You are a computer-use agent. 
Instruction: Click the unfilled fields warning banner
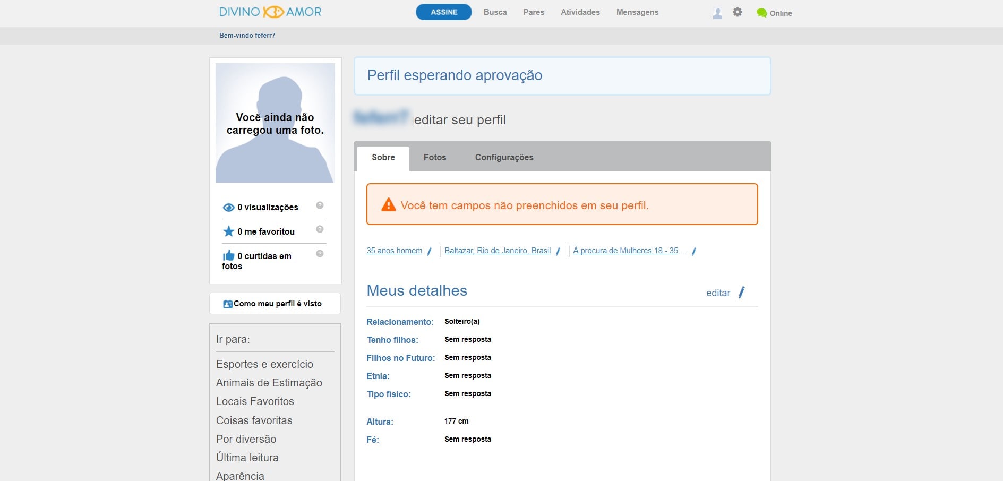click(562, 204)
